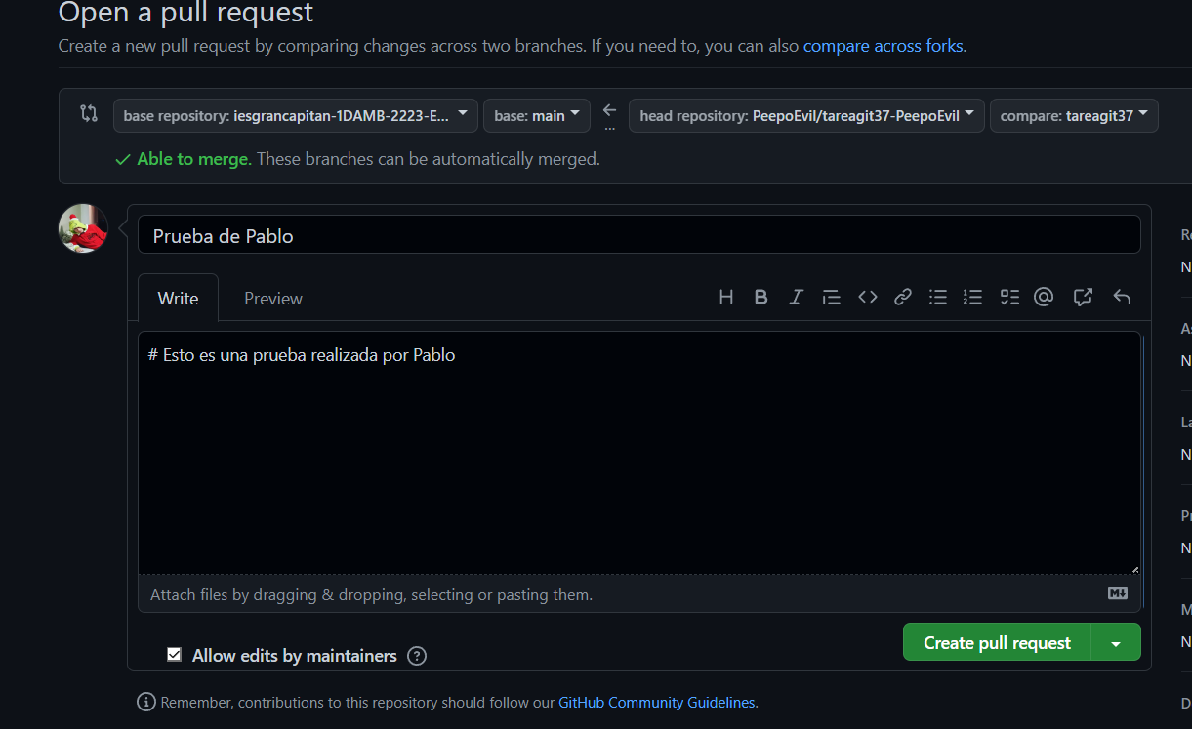Add a task list using the checklist icon

pos(1008,297)
